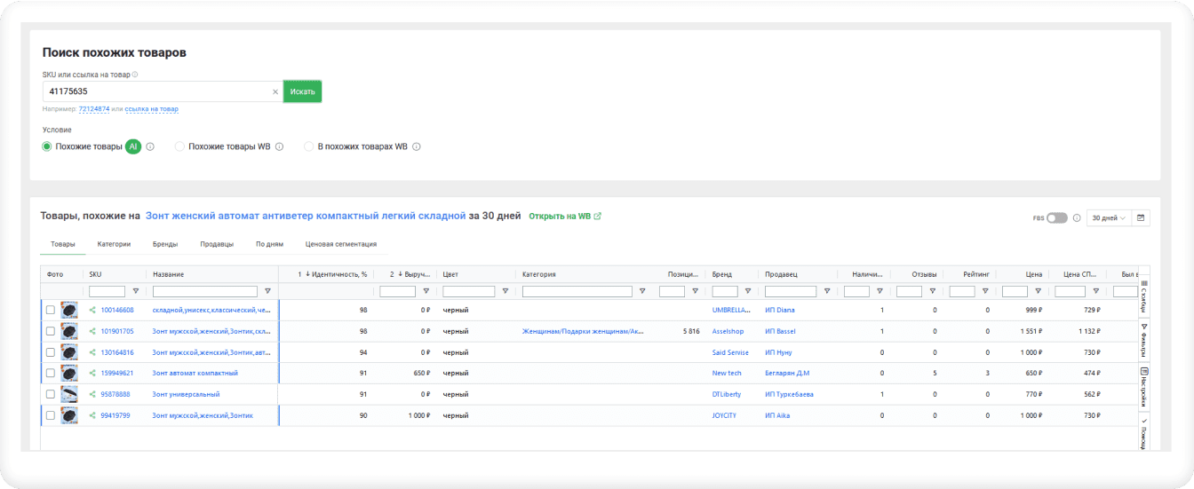
Task: Sort by the Идентичность, % column header
Action: click(333, 274)
